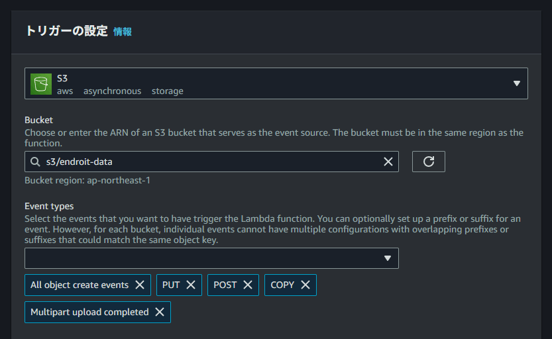Open the 情報 info link
Image resolution: width=552 pixels, height=339 pixels.
pyautogui.click(x=123, y=32)
